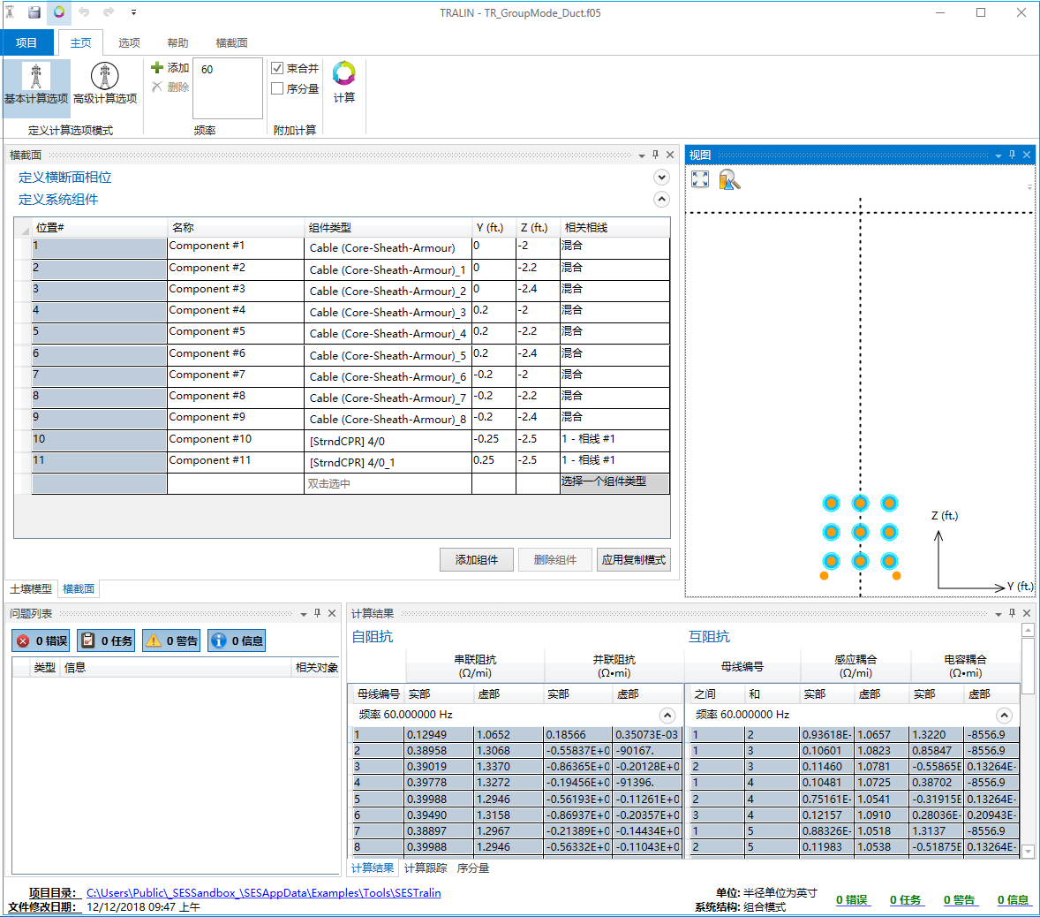Click Cable (Core-Sheath-Armour)_5 type cell
Viewport: 1040px width, 917px height.
click(388, 356)
